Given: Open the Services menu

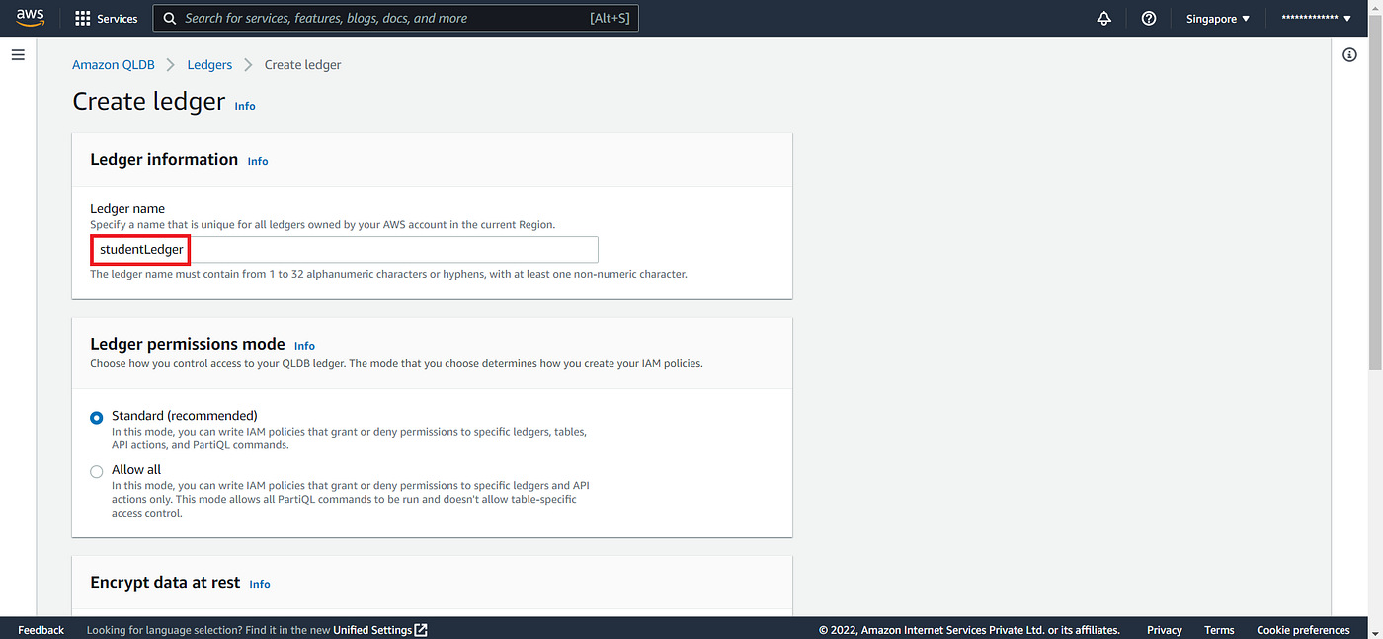Looking at the screenshot, I should pos(118,17).
